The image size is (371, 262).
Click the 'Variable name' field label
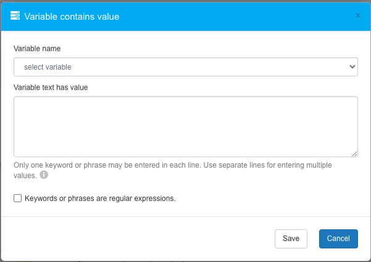[37, 48]
